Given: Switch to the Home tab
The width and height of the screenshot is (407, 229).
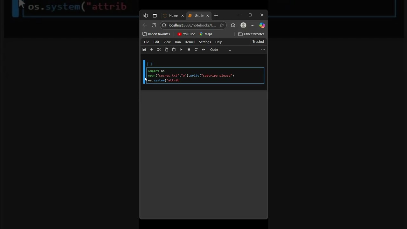Looking at the screenshot, I should (x=173, y=16).
